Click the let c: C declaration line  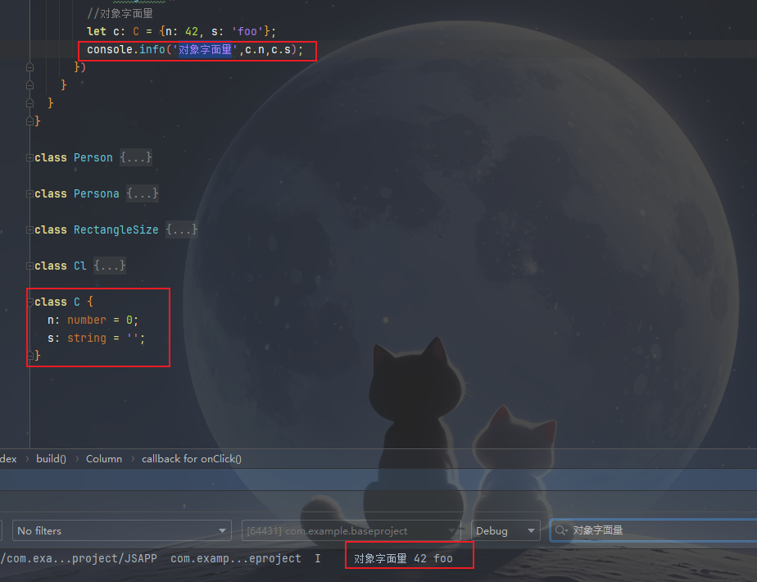click(182, 31)
